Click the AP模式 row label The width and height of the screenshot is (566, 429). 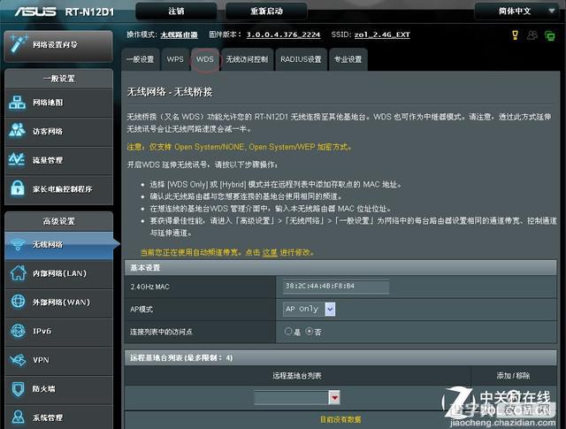pyautogui.click(x=141, y=309)
